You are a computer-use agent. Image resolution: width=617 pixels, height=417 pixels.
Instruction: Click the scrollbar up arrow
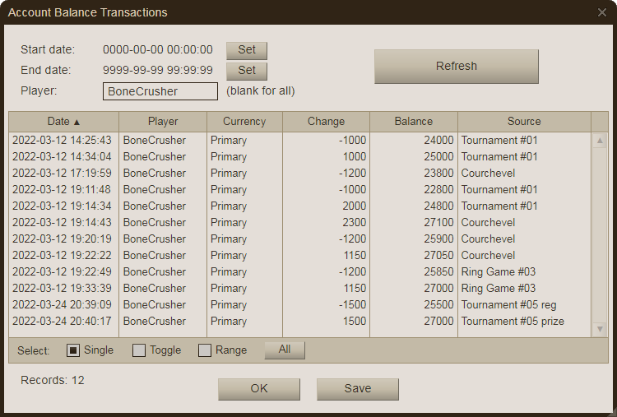point(600,141)
